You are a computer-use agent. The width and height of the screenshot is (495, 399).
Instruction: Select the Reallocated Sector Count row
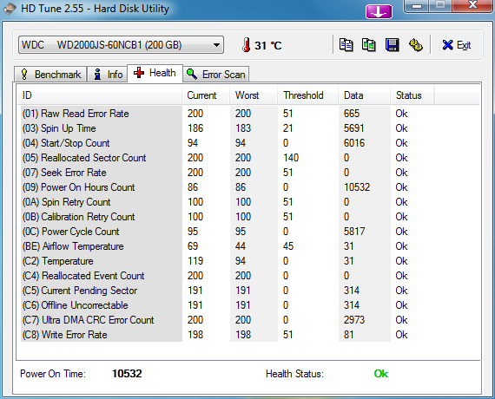pyautogui.click(x=214, y=158)
